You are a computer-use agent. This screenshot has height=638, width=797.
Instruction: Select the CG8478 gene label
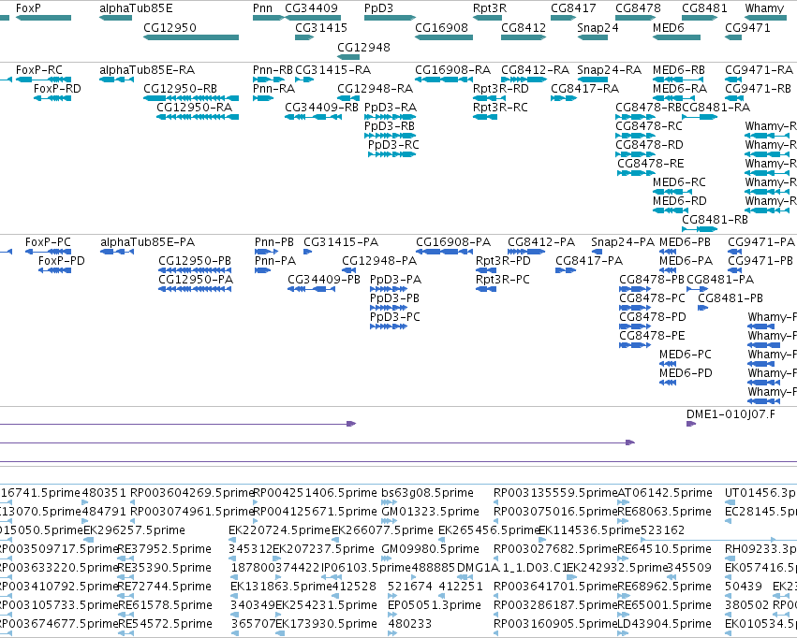pos(639,8)
